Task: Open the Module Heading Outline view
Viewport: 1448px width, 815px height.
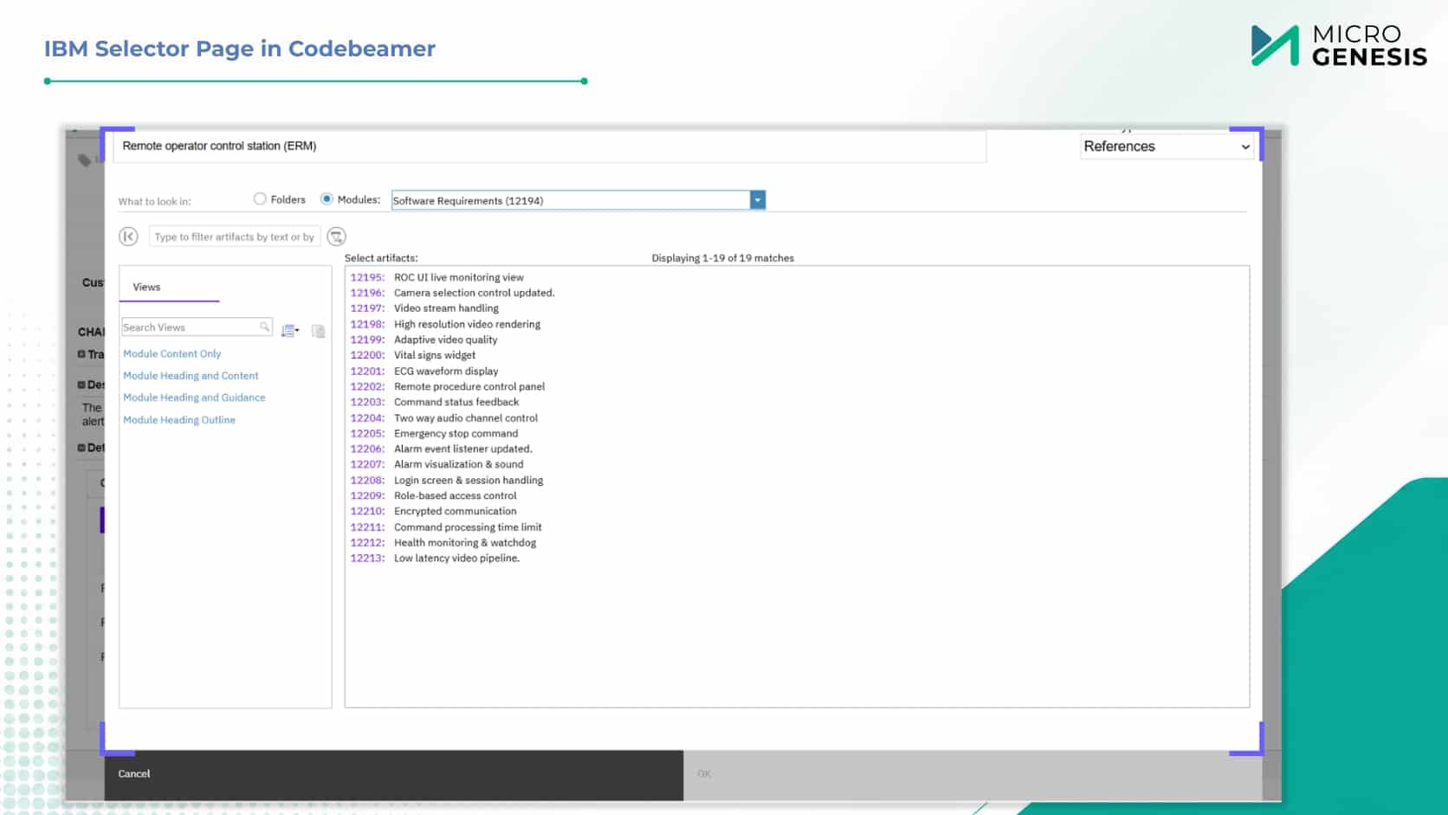Action: [179, 420]
